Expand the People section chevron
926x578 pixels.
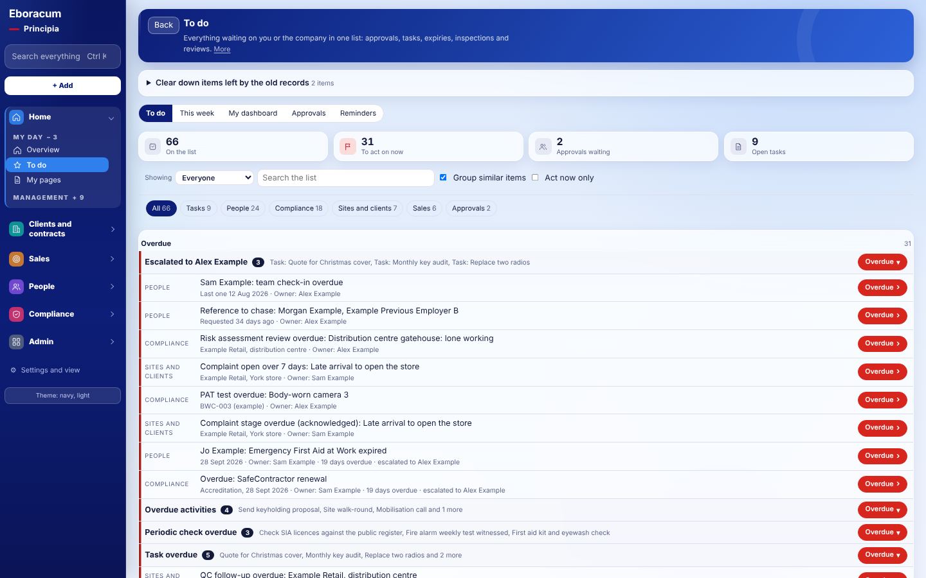(113, 286)
